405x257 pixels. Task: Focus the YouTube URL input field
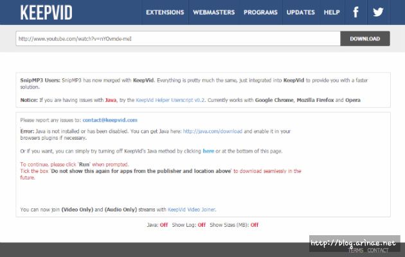click(178, 38)
